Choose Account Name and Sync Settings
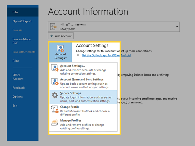 [83, 83]
